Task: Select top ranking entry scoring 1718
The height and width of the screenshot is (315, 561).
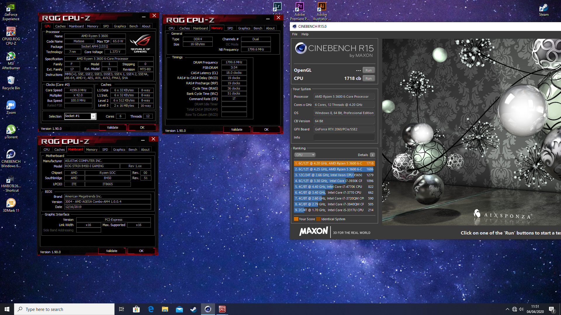Action: (334, 163)
